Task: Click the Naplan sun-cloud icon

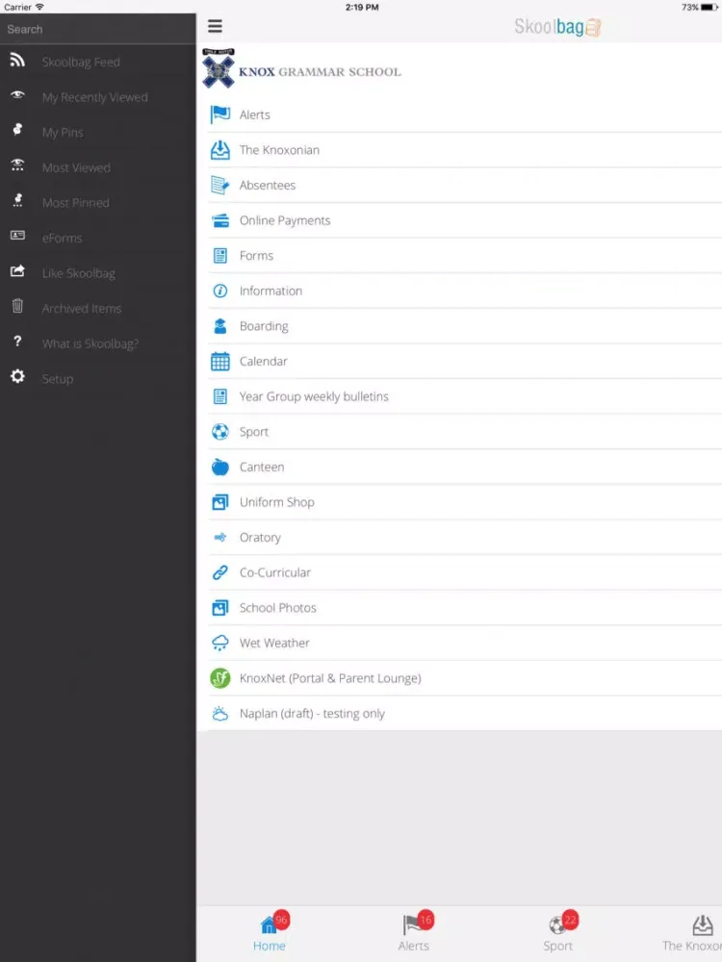Action: point(219,714)
